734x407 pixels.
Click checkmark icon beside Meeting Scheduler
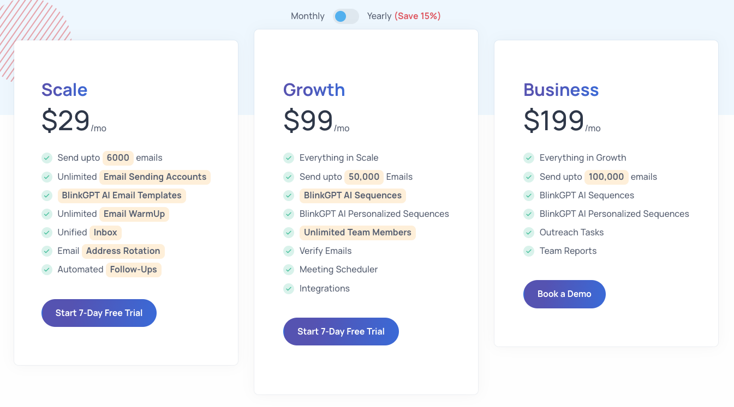[x=289, y=270]
